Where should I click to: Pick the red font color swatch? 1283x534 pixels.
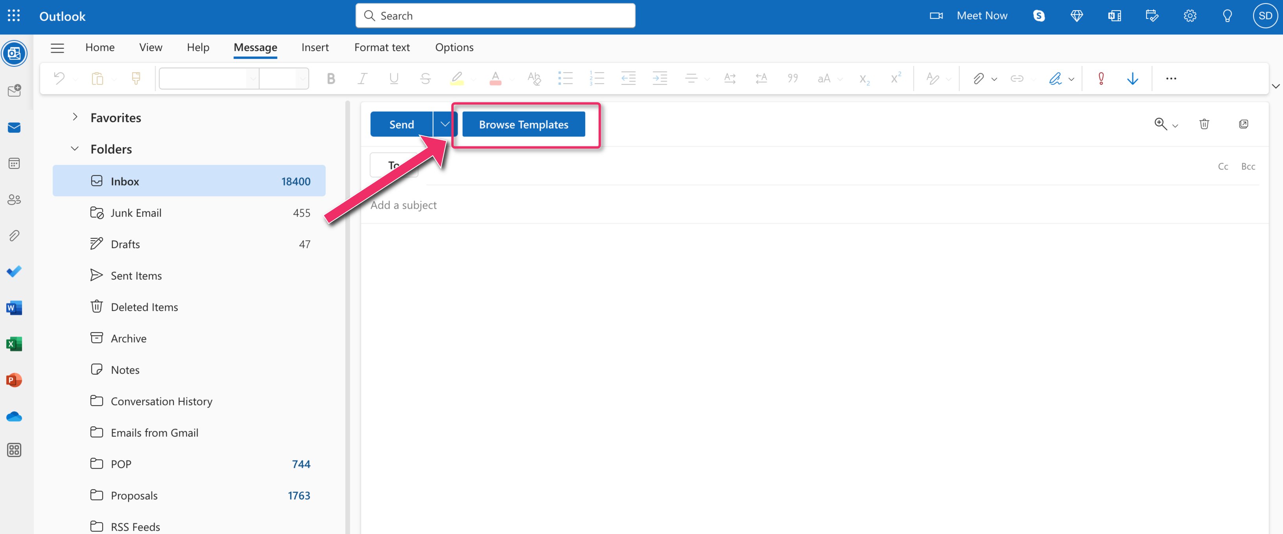[495, 79]
